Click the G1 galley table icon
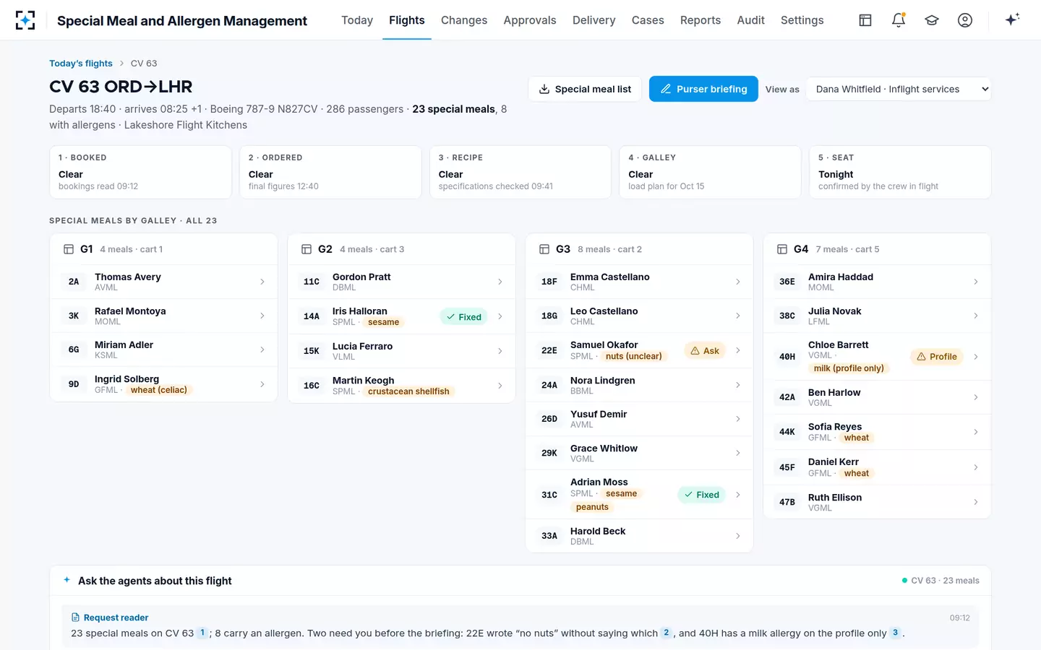Image resolution: width=1041 pixels, height=650 pixels. click(x=69, y=249)
